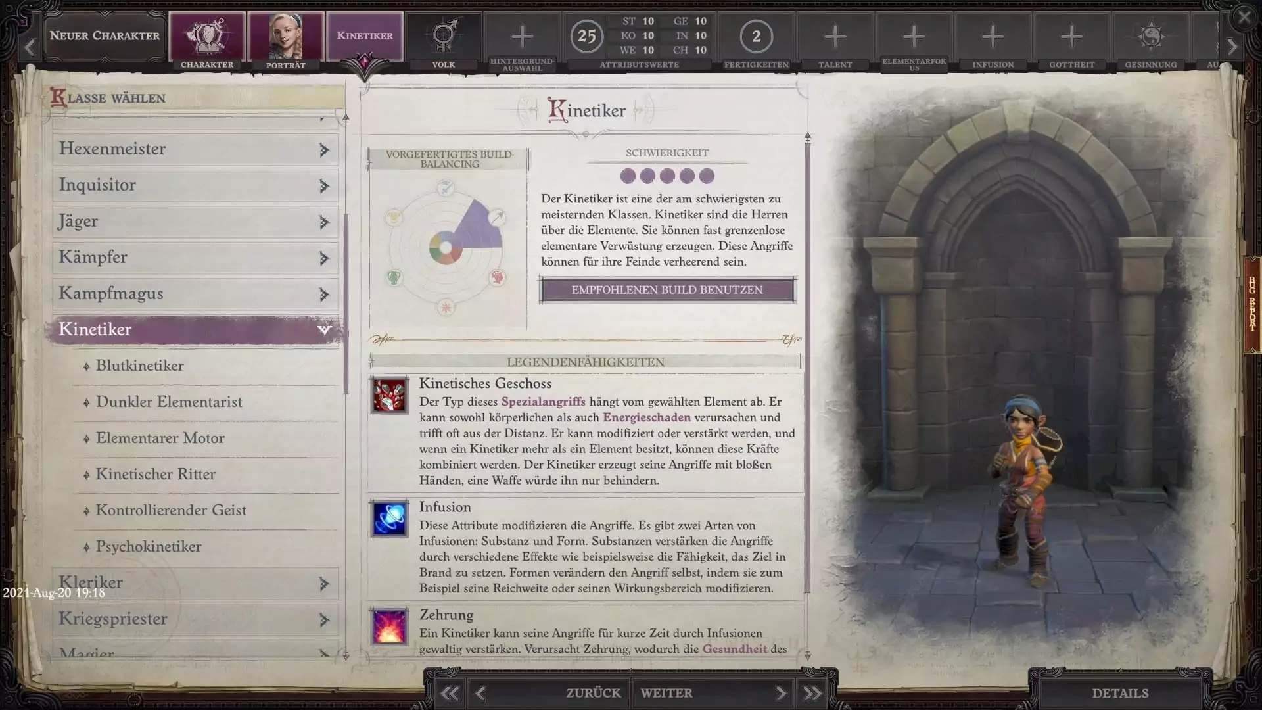Expand the Kampfmagus class entry
1262x710 pixels.
tap(195, 294)
